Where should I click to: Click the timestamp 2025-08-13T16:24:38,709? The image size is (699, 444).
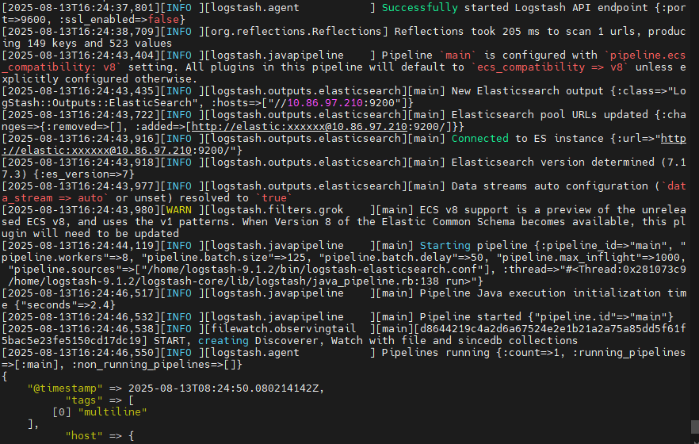(80, 32)
